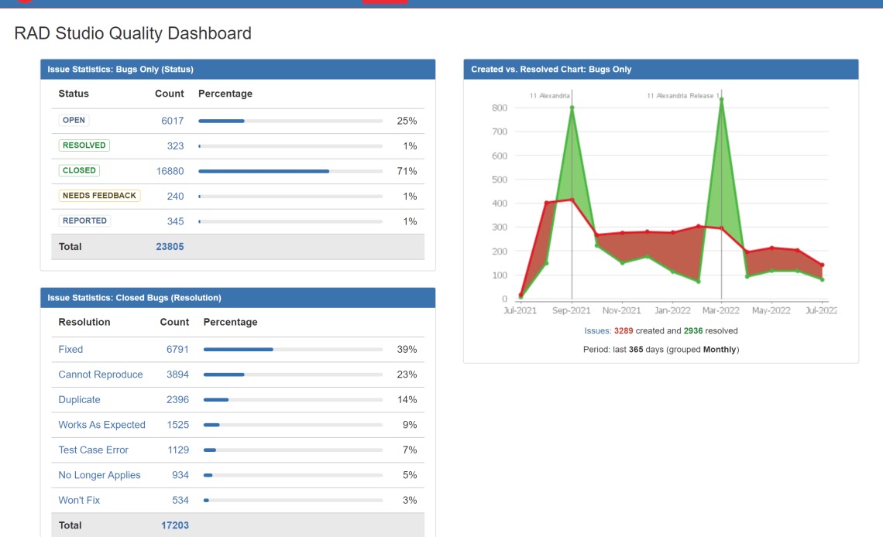Click resolution total 17203
This screenshot has width=883, height=537.
pyautogui.click(x=175, y=525)
